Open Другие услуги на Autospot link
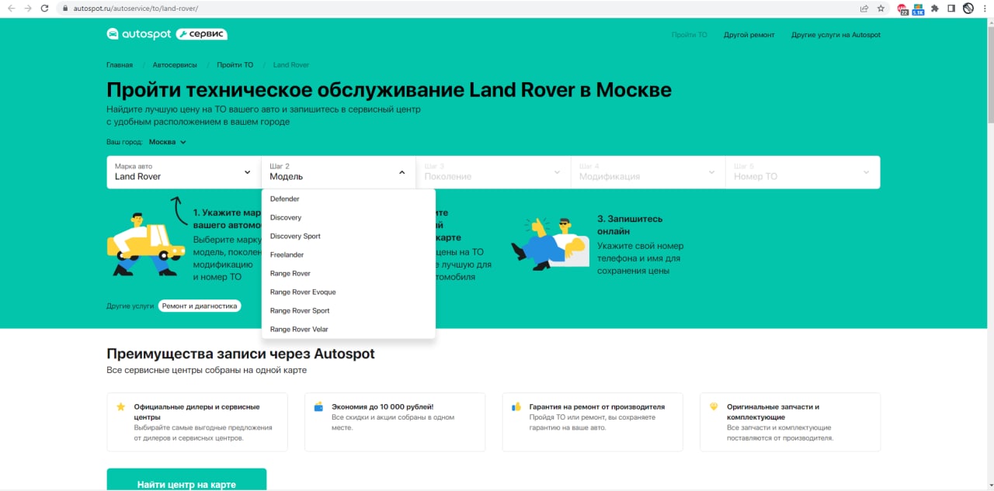Viewport: 994px width, 491px height. click(836, 35)
